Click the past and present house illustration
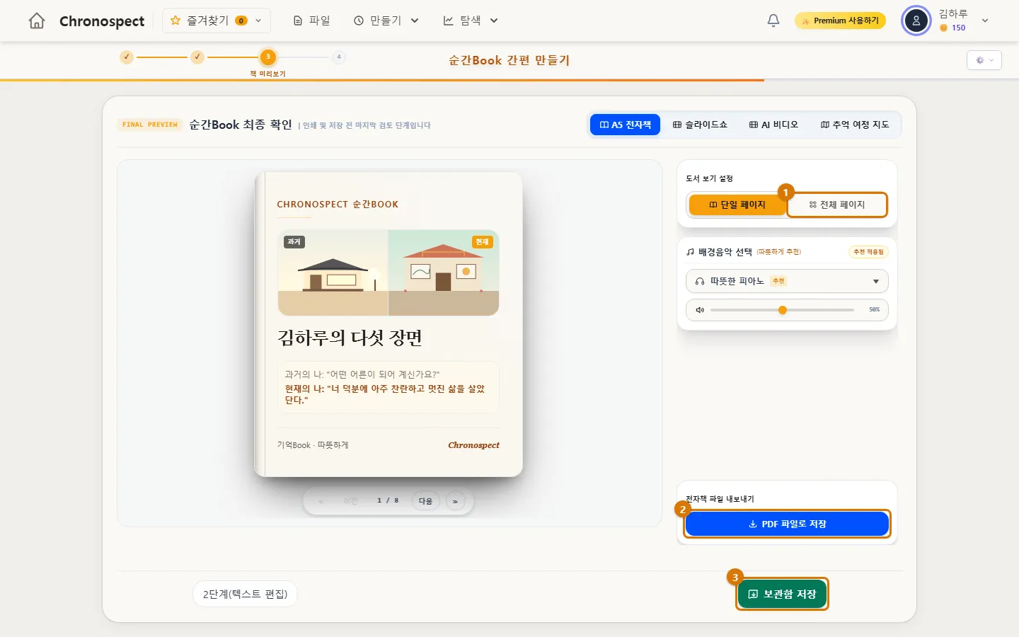 click(x=388, y=272)
